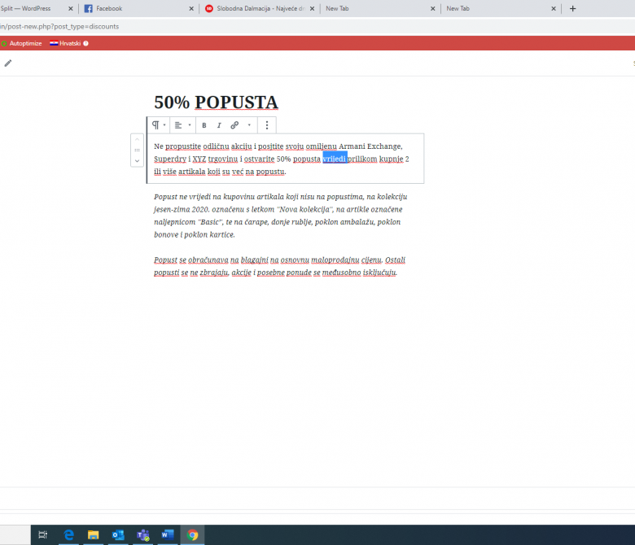Open Task View on the taskbar
Viewport: 635px width, 545px height.
point(43,535)
